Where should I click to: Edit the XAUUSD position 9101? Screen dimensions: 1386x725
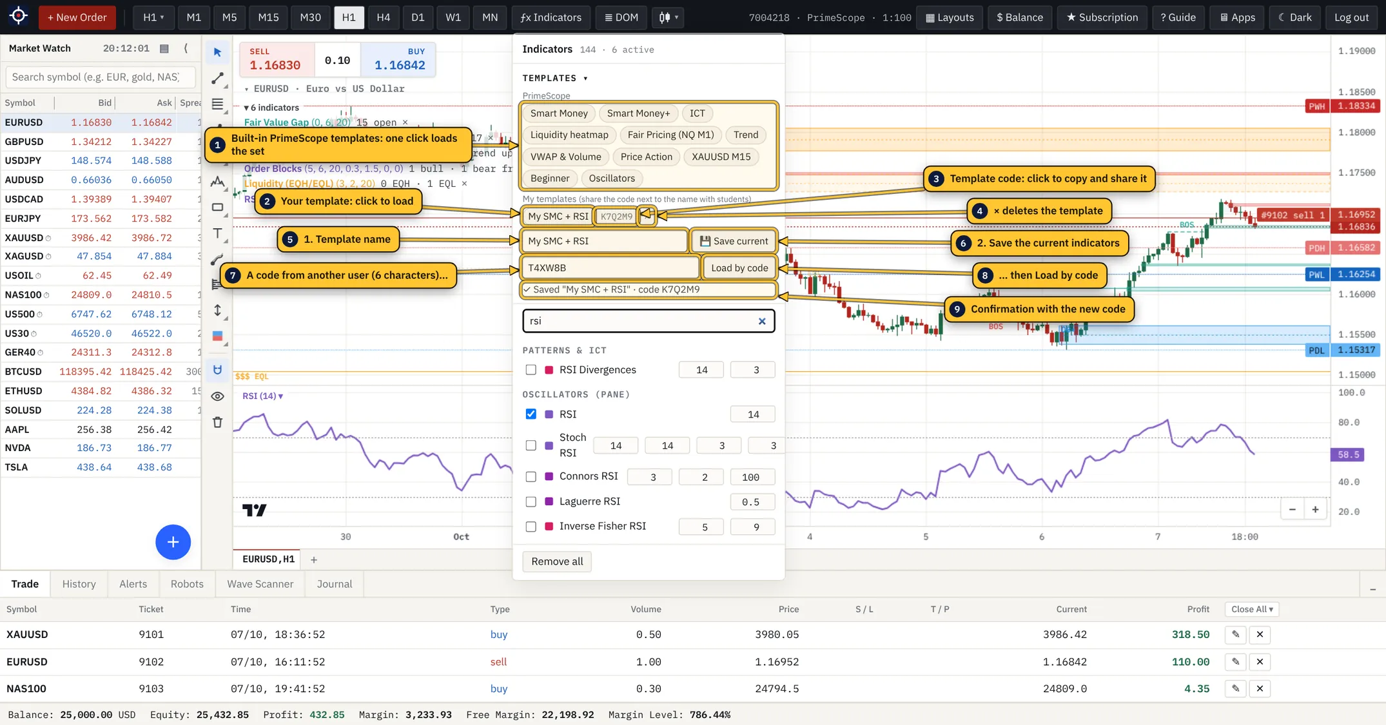point(1235,634)
